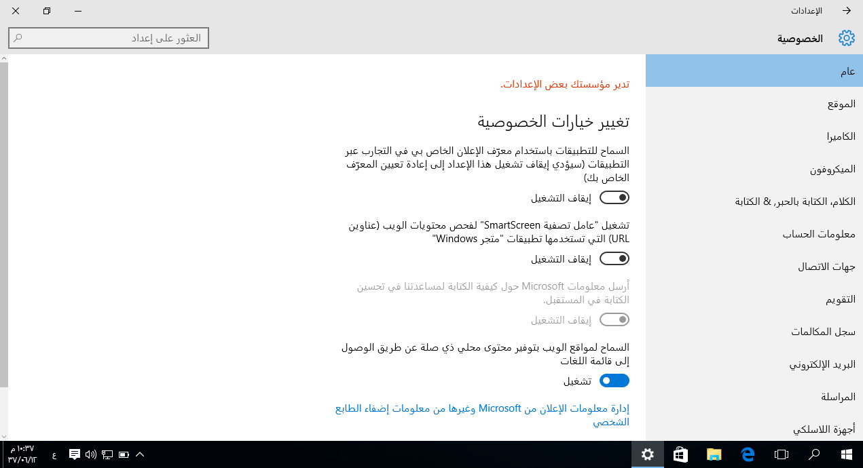Open the الكاميرا (Camera) privacy page
Viewport: 863px width, 468px height.
coord(754,136)
